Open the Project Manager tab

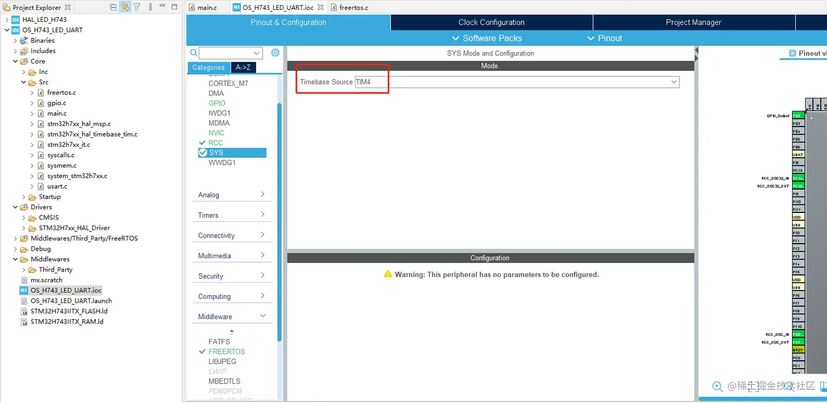click(694, 22)
